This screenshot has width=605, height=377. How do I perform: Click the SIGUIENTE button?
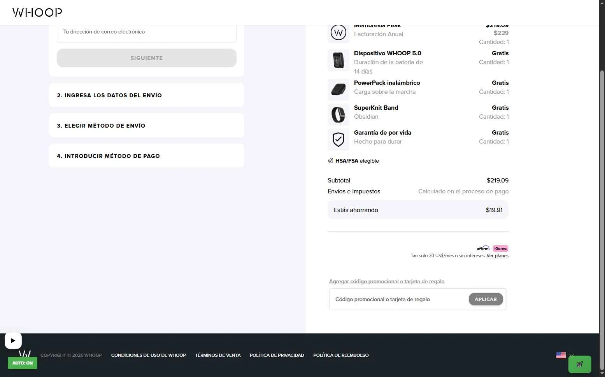pyautogui.click(x=147, y=58)
